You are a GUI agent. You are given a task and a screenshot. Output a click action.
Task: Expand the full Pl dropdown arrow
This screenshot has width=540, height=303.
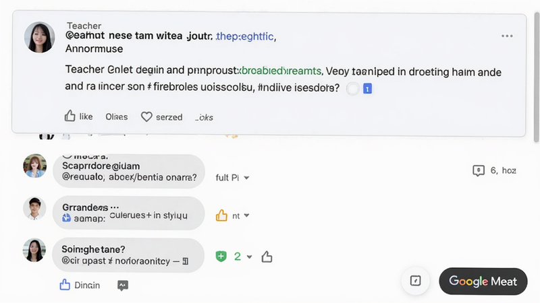pyautogui.click(x=246, y=178)
